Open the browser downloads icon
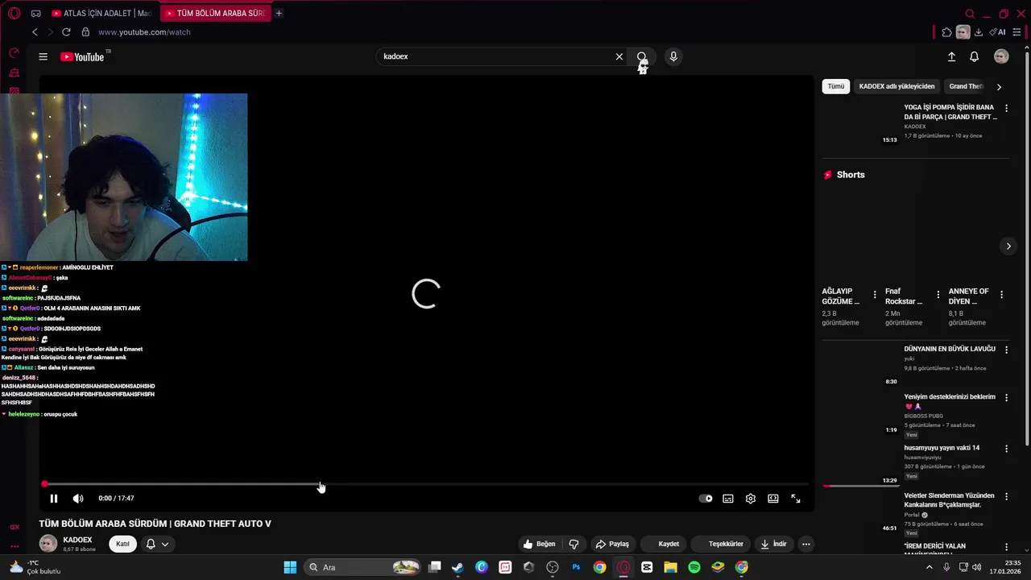The height and width of the screenshot is (580, 1031). pos(978,32)
